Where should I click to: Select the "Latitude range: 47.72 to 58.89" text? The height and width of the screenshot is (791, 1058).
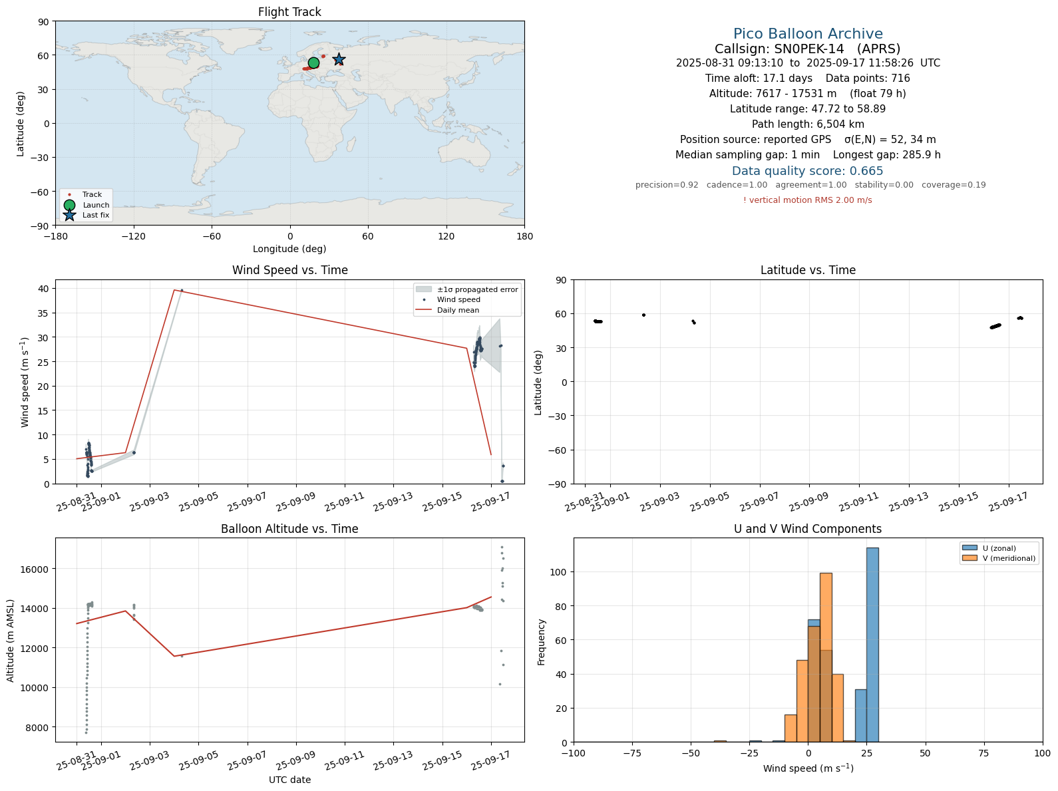point(808,109)
